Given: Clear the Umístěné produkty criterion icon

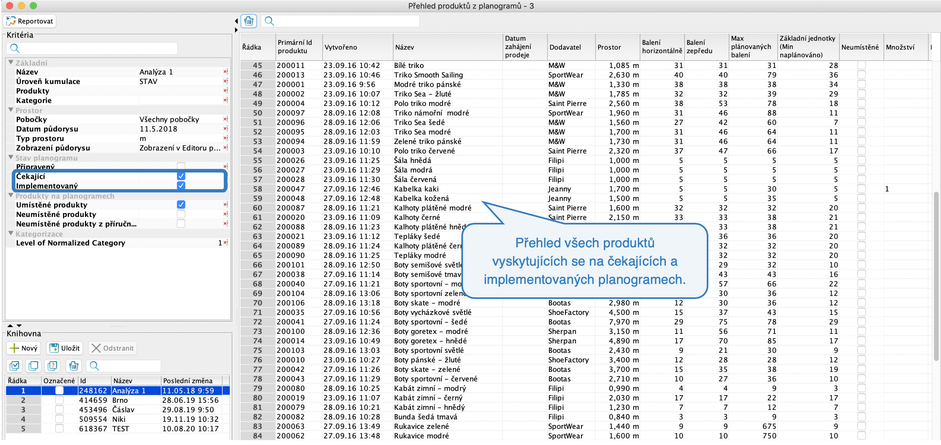Looking at the screenshot, I should tap(226, 205).
